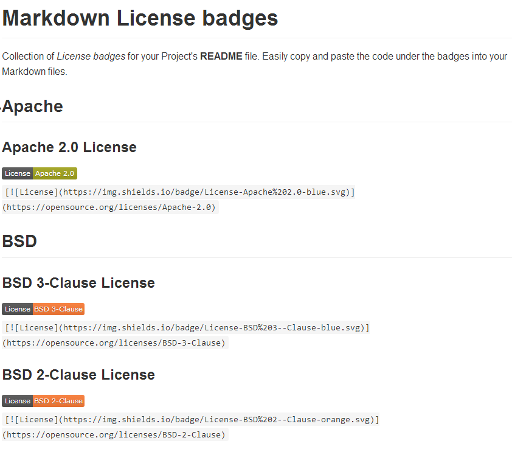Click the Apache 2.0 license badge
The image size is (512, 449).
pyautogui.click(x=39, y=173)
